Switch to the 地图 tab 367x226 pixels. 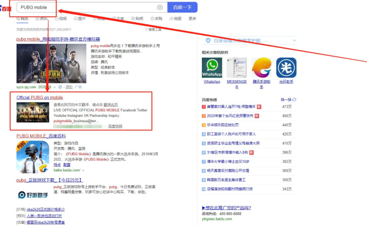(176, 19)
